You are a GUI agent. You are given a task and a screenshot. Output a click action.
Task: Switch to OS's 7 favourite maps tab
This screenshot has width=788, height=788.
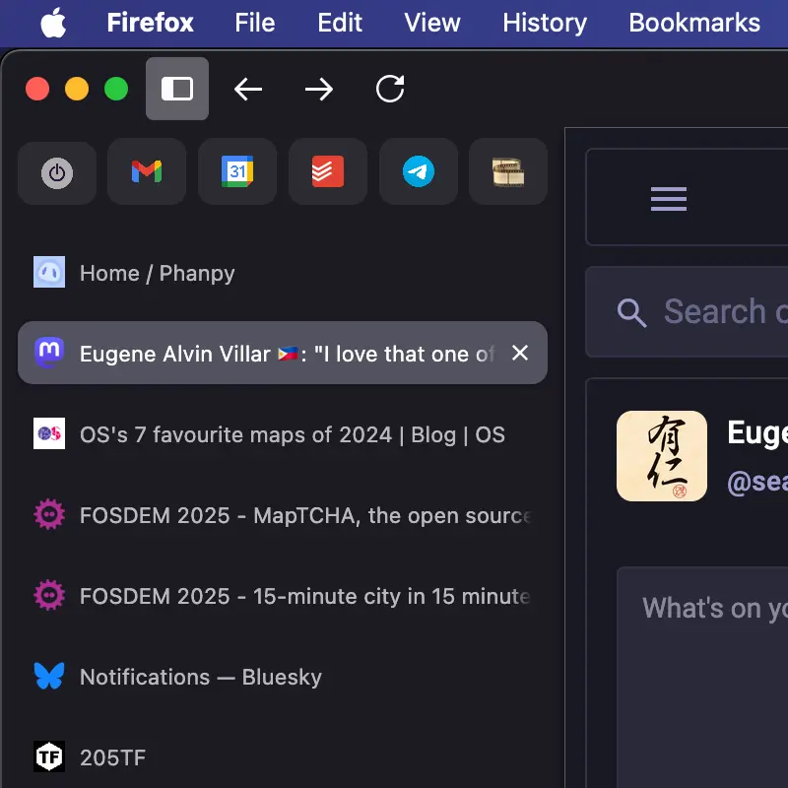click(x=292, y=434)
